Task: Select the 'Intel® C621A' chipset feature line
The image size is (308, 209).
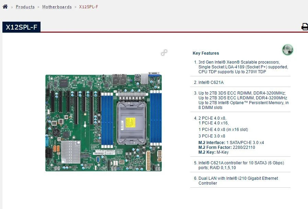Action: click(x=211, y=82)
